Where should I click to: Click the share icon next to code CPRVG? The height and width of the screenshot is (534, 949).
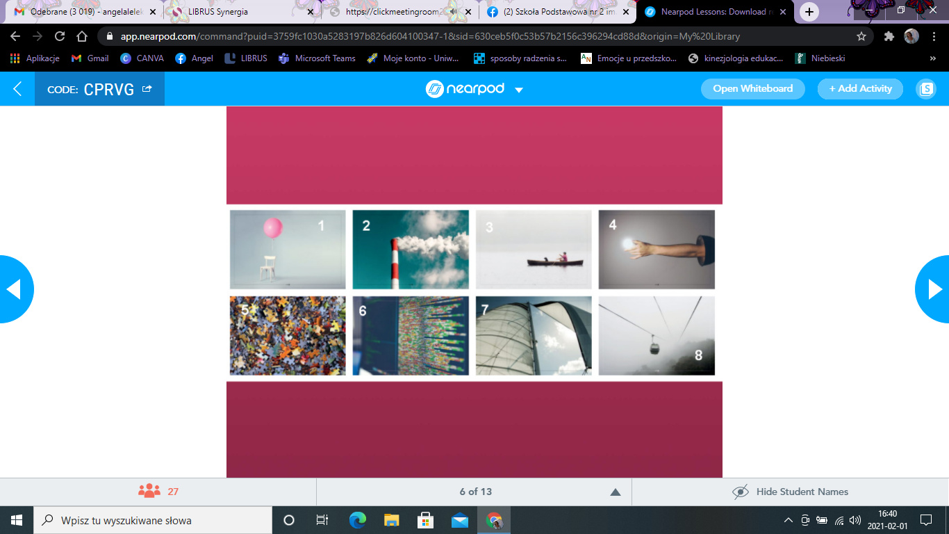point(147,89)
